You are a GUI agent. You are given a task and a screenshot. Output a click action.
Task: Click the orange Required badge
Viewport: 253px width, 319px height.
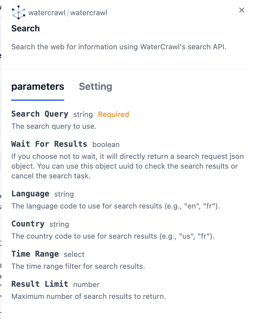point(113,114)
